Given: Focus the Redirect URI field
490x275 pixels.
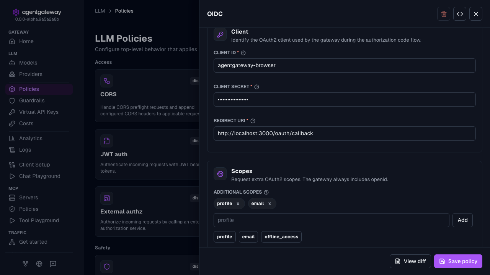Looking at the screenshot, I should (345, 133).
